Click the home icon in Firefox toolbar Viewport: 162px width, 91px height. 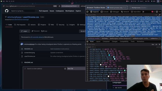[59, 6]
